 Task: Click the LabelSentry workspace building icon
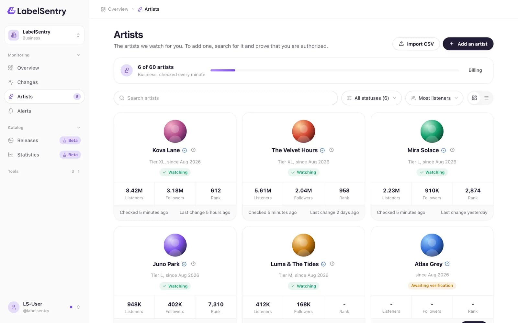pos(14,35)
